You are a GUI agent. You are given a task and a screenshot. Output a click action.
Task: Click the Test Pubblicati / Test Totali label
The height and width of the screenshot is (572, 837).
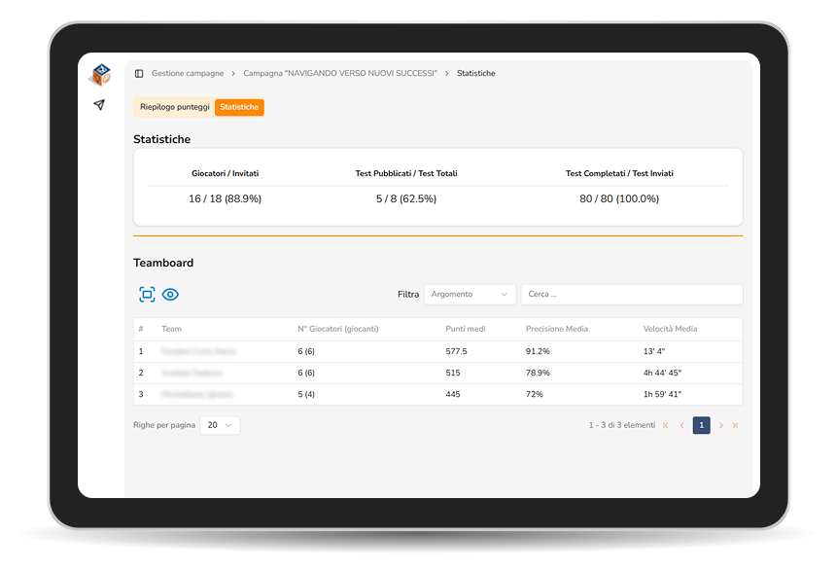point(406,173)
